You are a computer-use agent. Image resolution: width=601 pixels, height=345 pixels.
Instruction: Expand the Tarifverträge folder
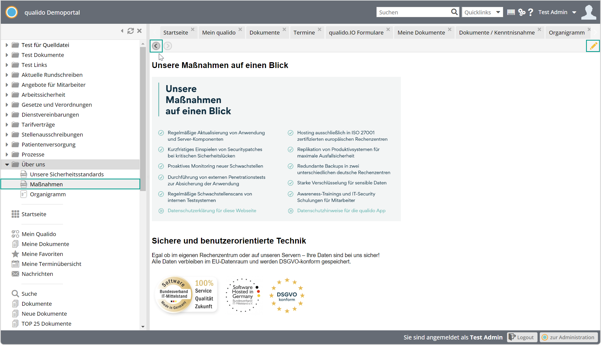coord(7,125)
